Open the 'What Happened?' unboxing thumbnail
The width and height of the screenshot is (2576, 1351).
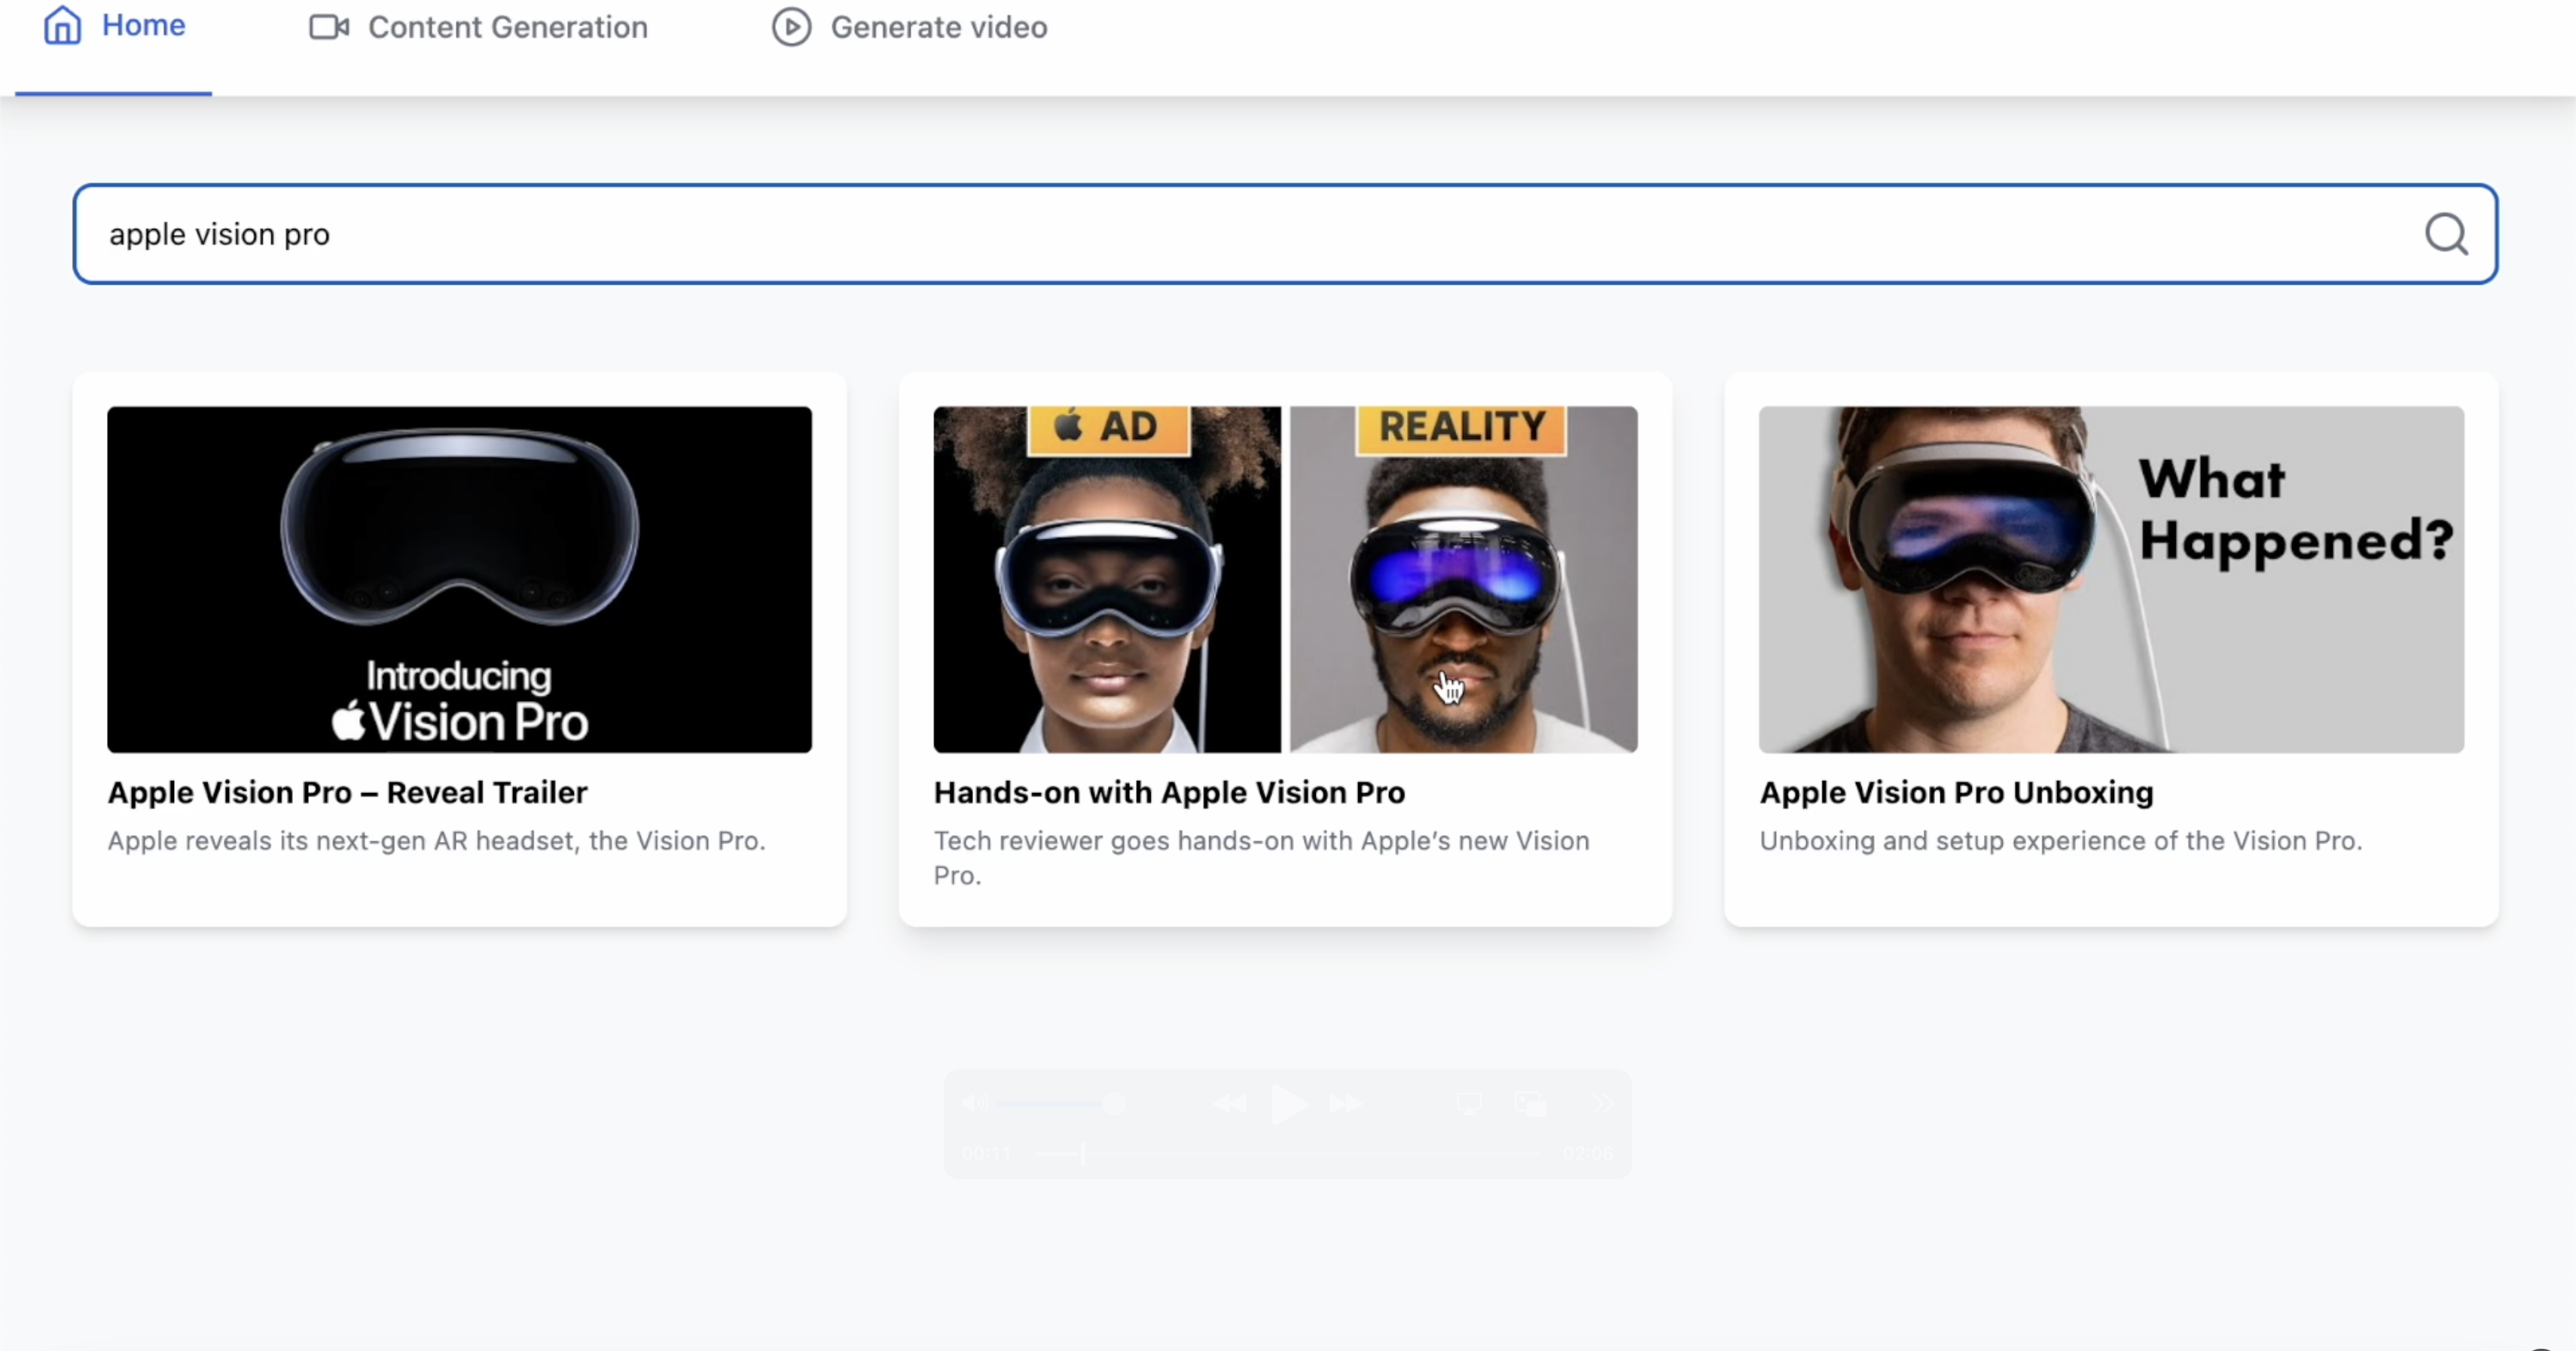pos(2111,579)
